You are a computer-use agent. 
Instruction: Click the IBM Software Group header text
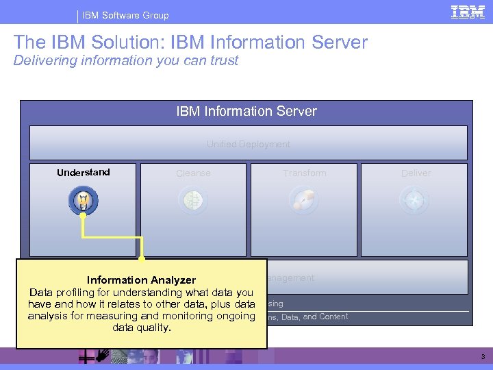coord(125,15)
